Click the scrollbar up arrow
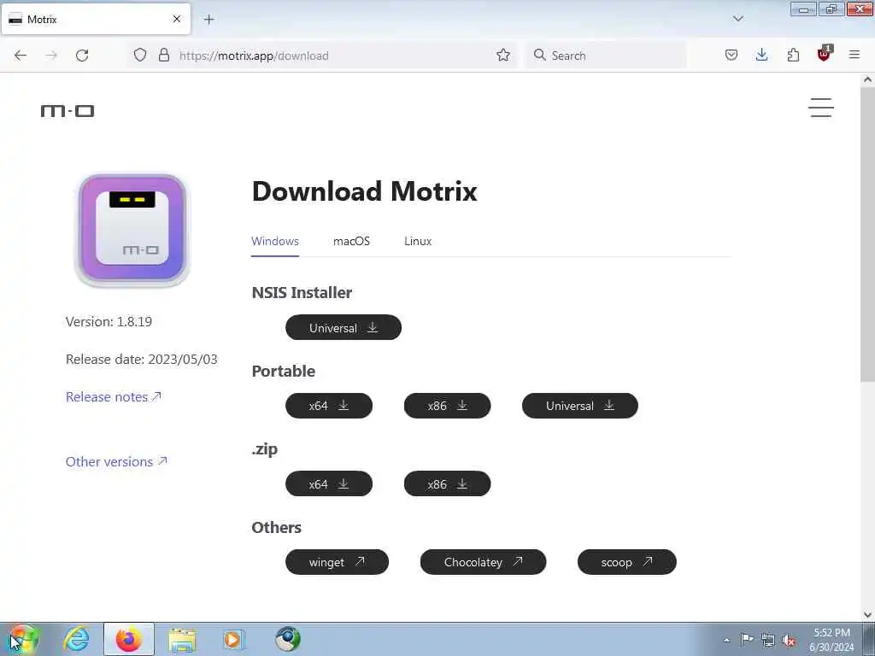The width and height of the screenshot is (875, 656). pyautogui.click(x=867, y=79)
